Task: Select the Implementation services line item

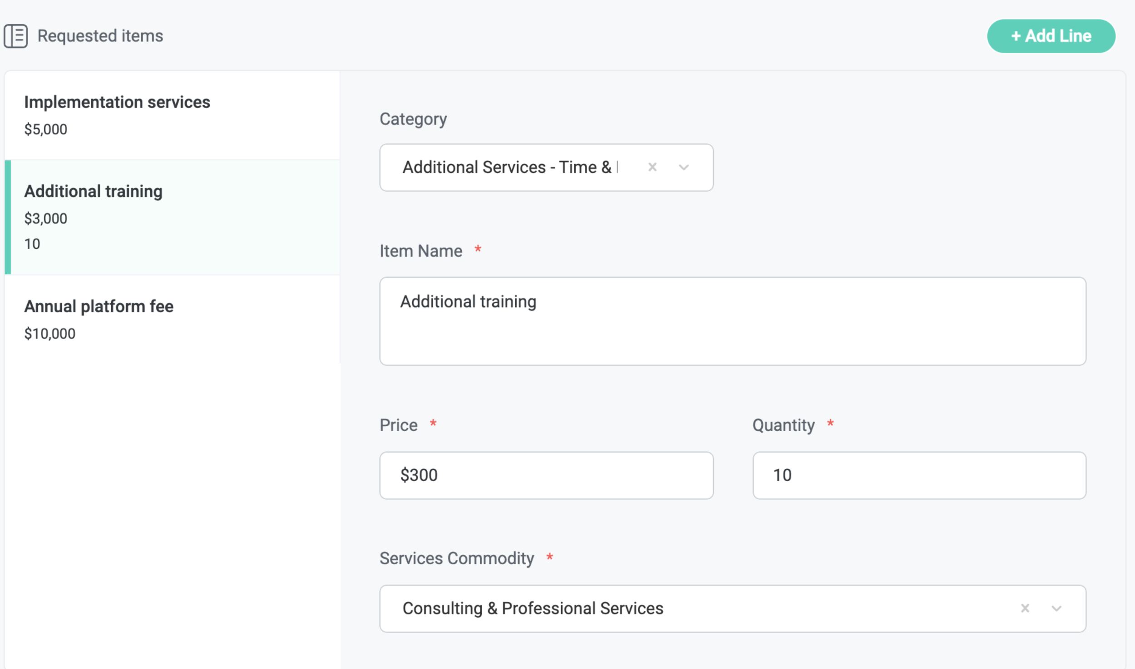Action: coord(117,103)
